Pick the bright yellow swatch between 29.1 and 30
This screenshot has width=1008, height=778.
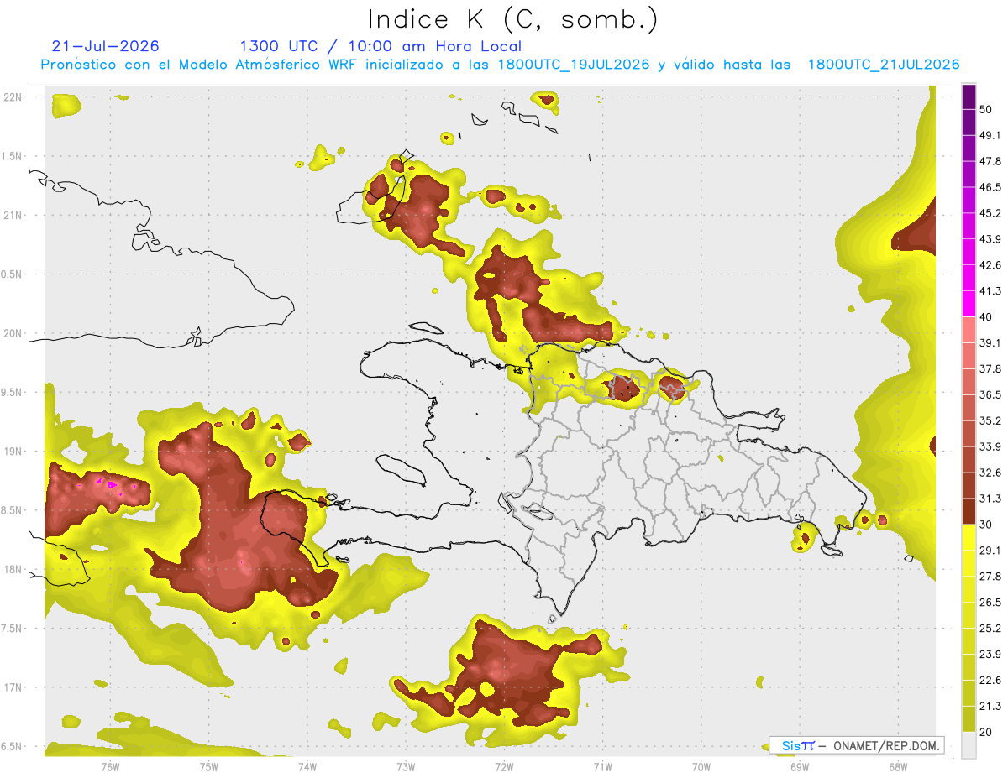pos(969,538)
